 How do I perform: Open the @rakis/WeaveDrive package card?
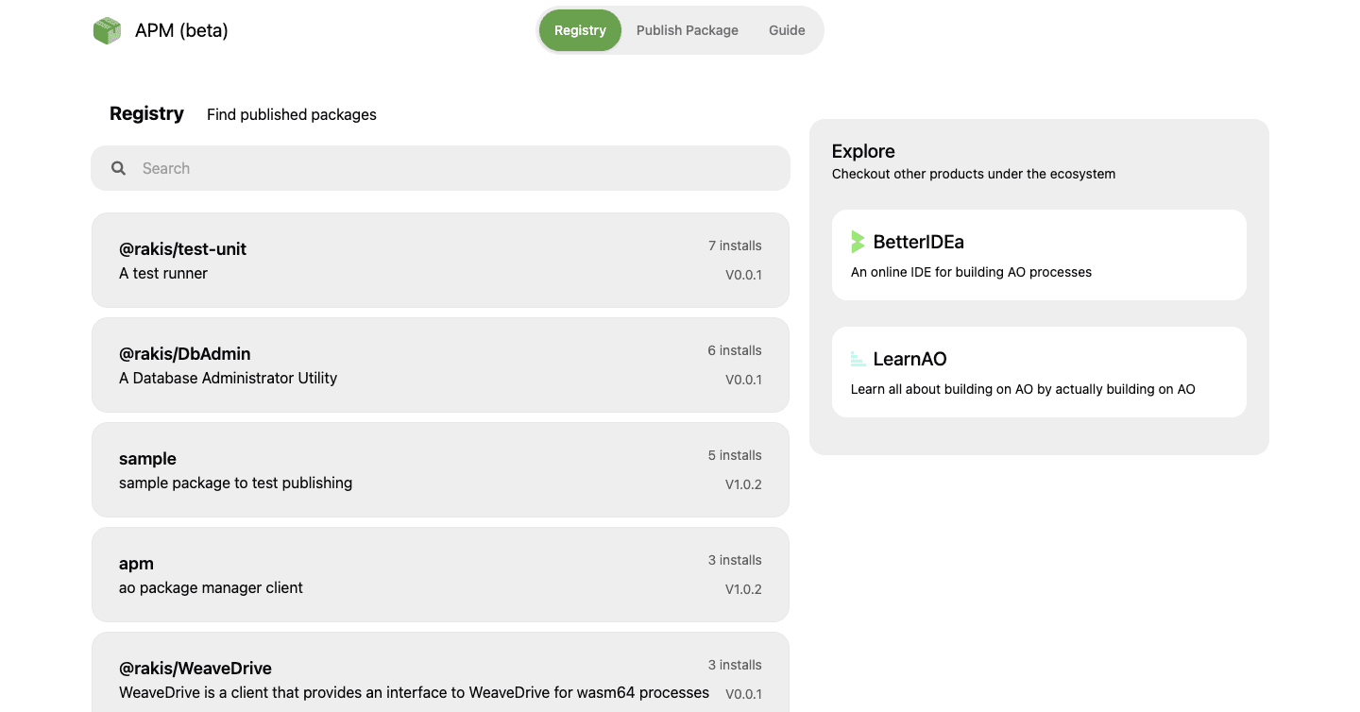[440, 672]
